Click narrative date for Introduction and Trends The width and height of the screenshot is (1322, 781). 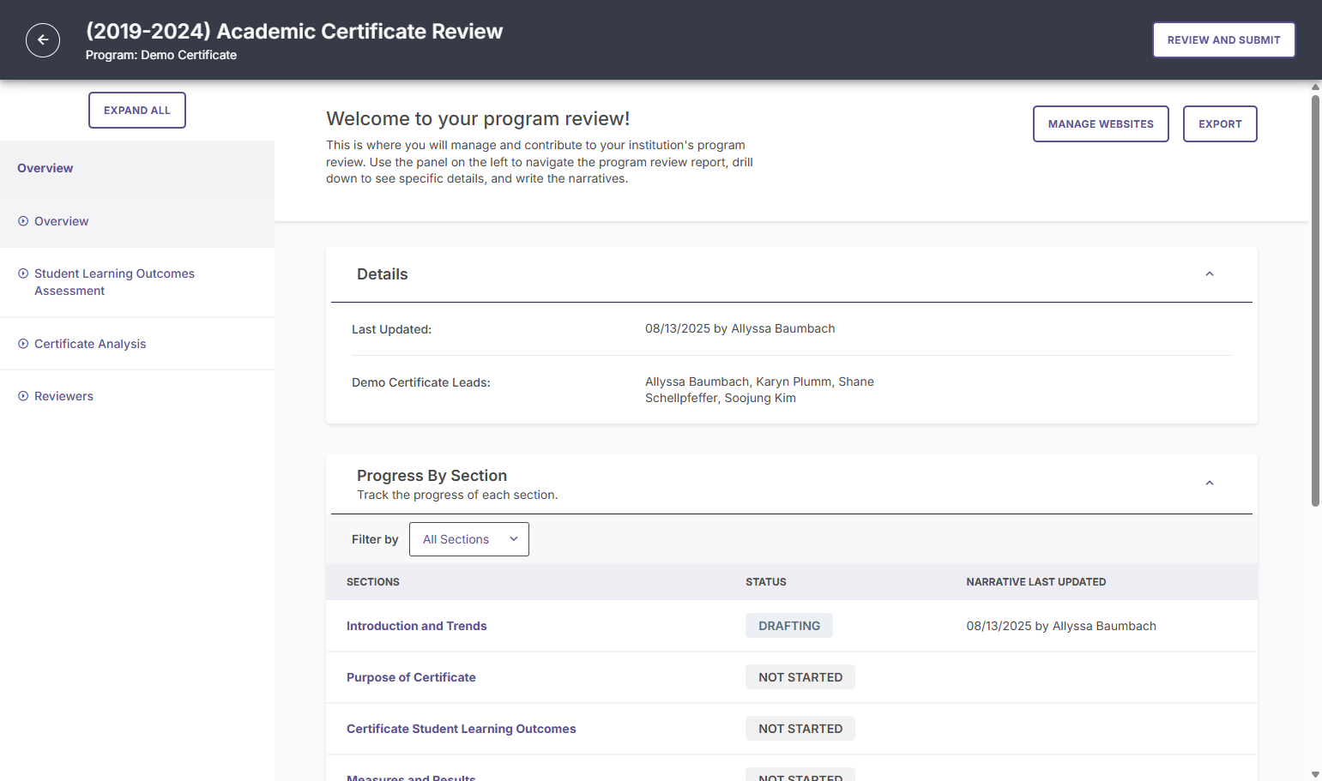(x=1061, y=626)
